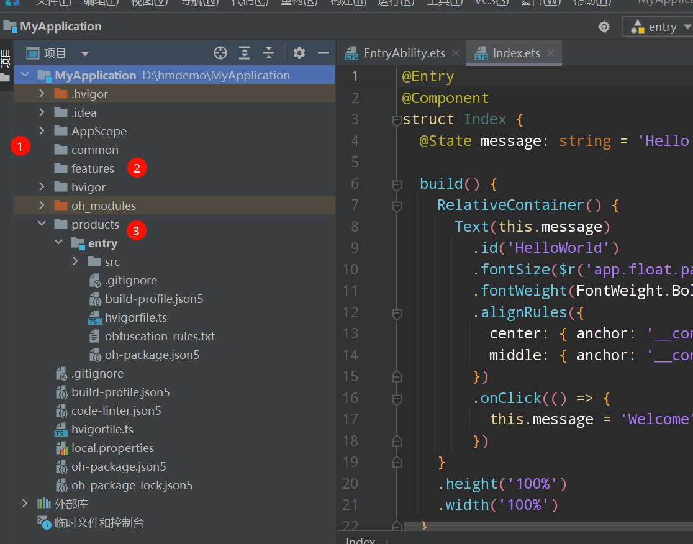Collapse the MyApplication root node
The height and width of the screenshot is (544, 693).
click(x=25, y=75)
